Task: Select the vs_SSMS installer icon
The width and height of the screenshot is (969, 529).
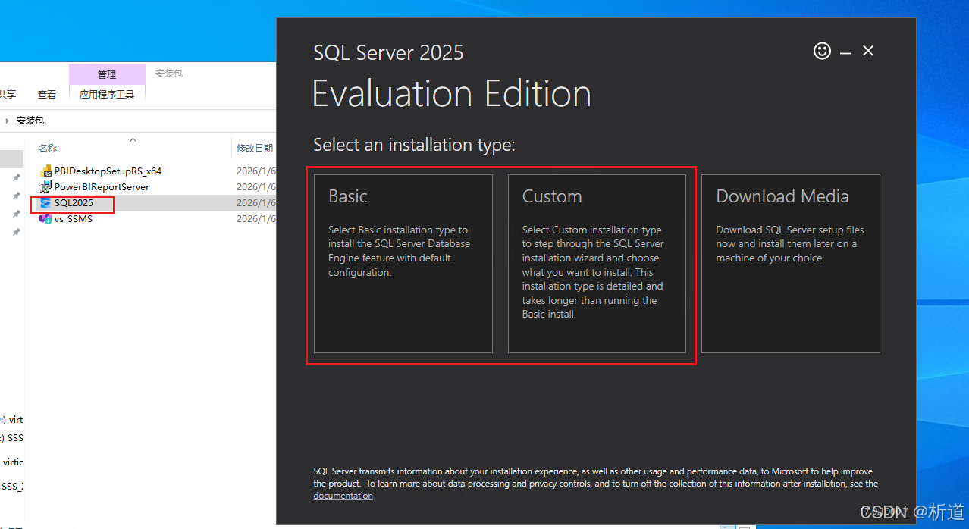Action: tap(45, 219)
